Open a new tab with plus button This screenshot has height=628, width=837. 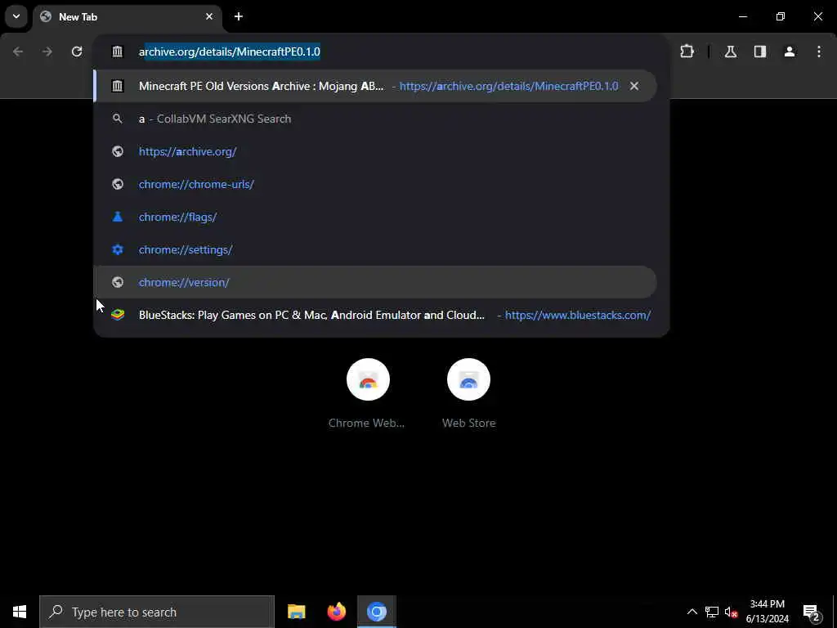point(239,16)
